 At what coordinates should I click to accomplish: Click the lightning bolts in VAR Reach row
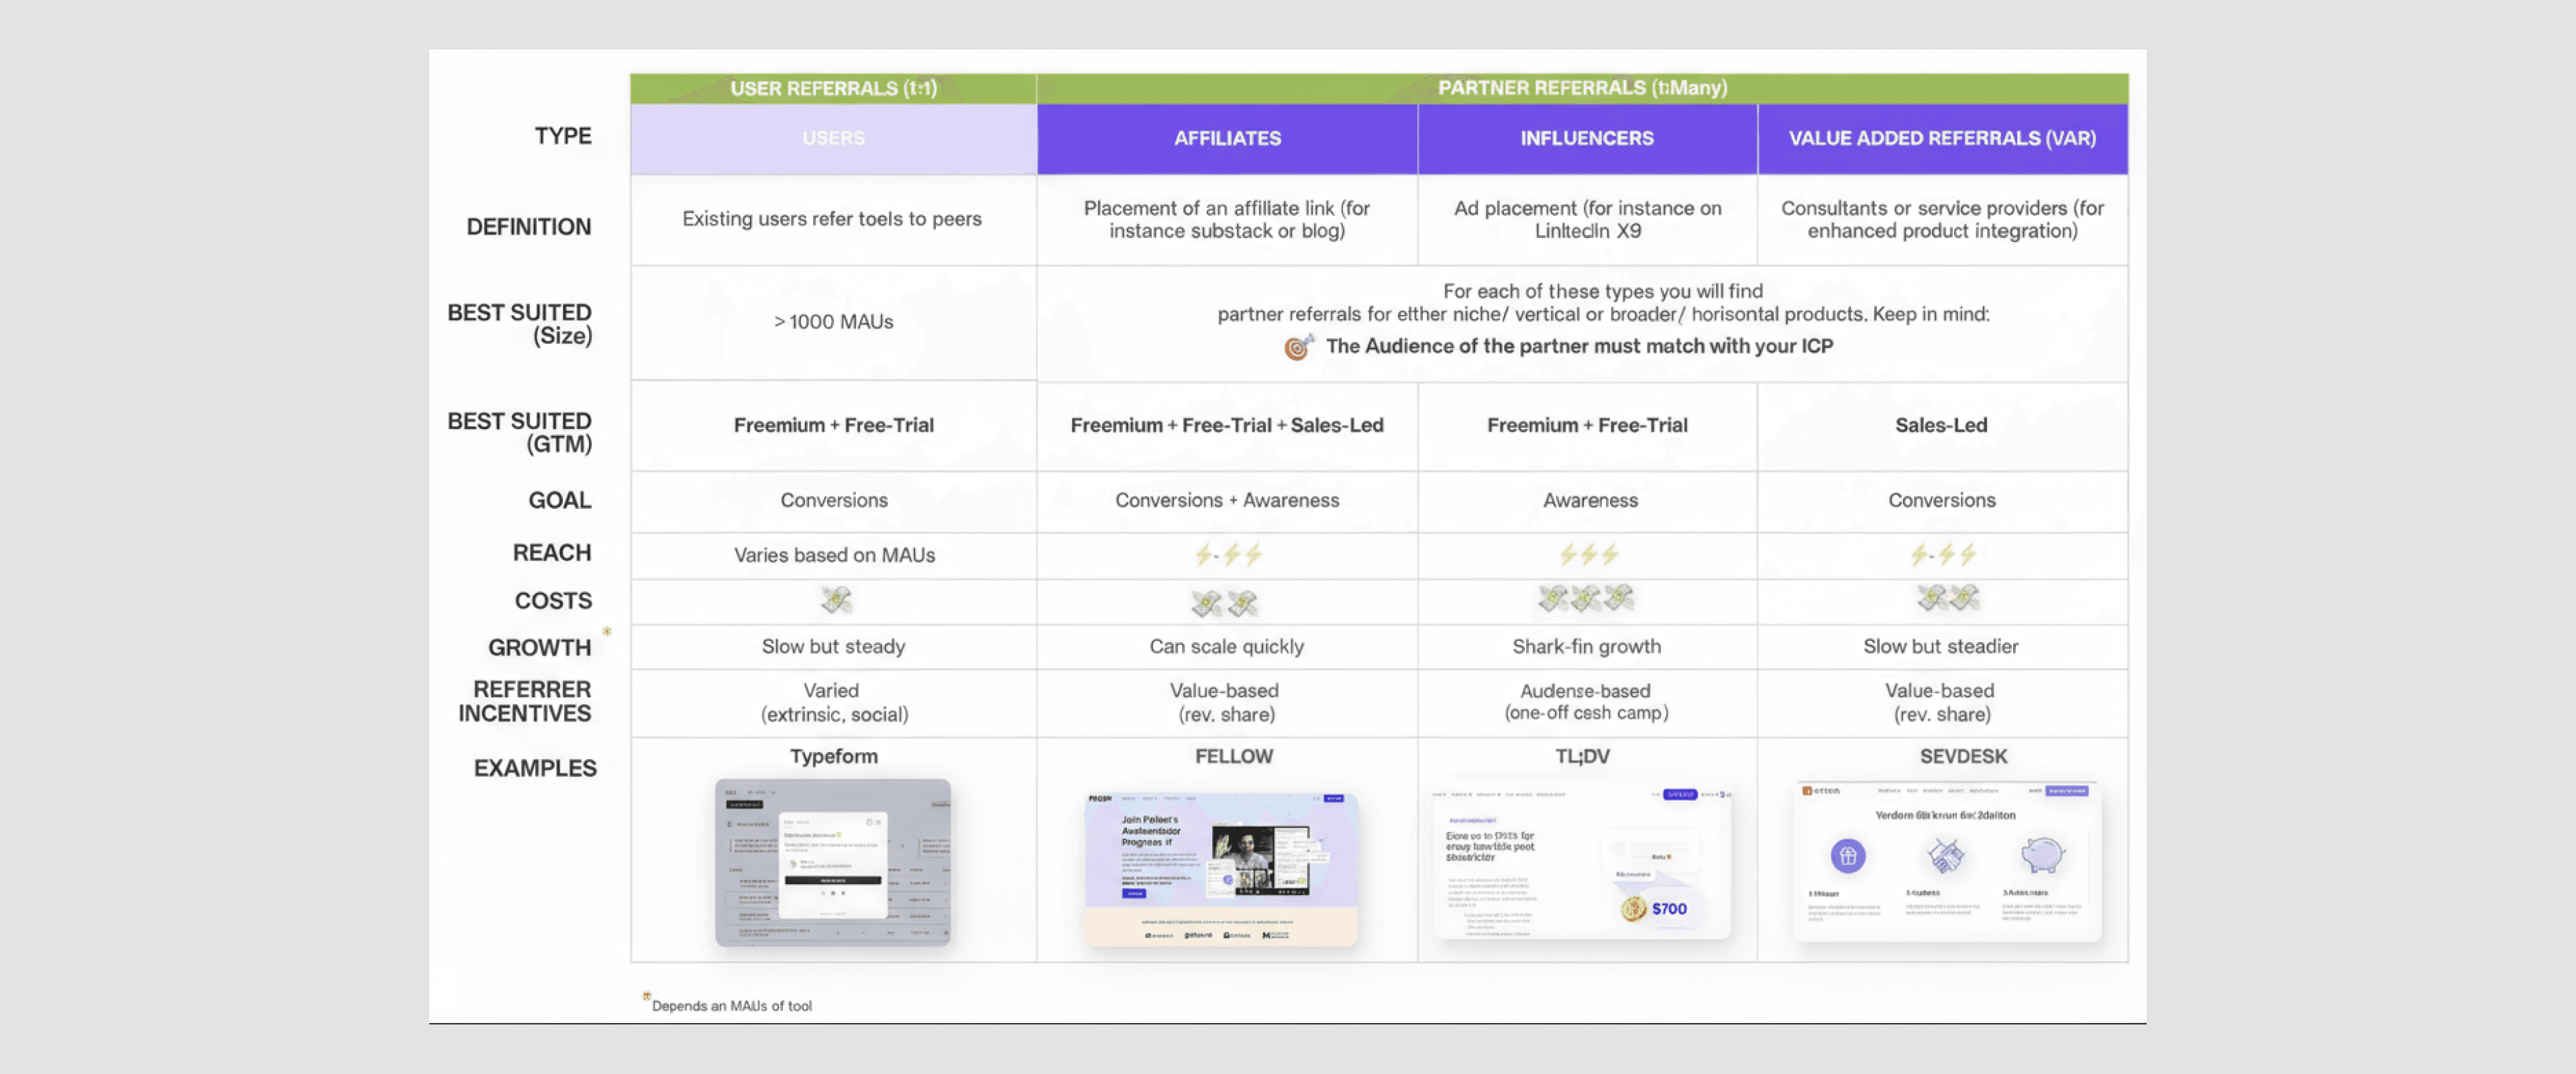[1942, 554]
